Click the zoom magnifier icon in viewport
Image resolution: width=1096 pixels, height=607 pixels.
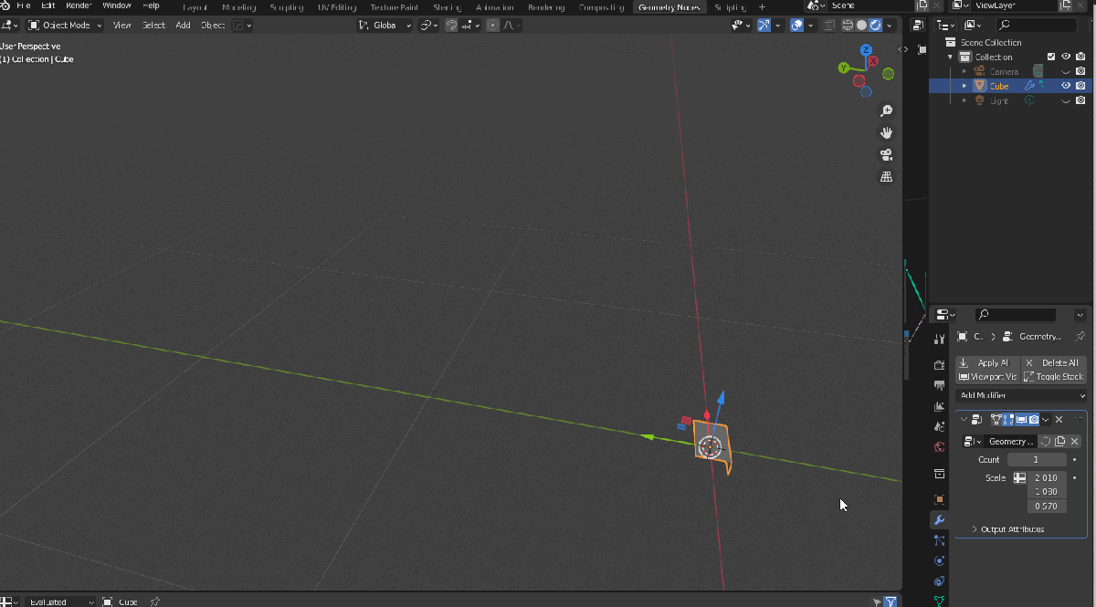pyautogui.click(x=886, y=110)
